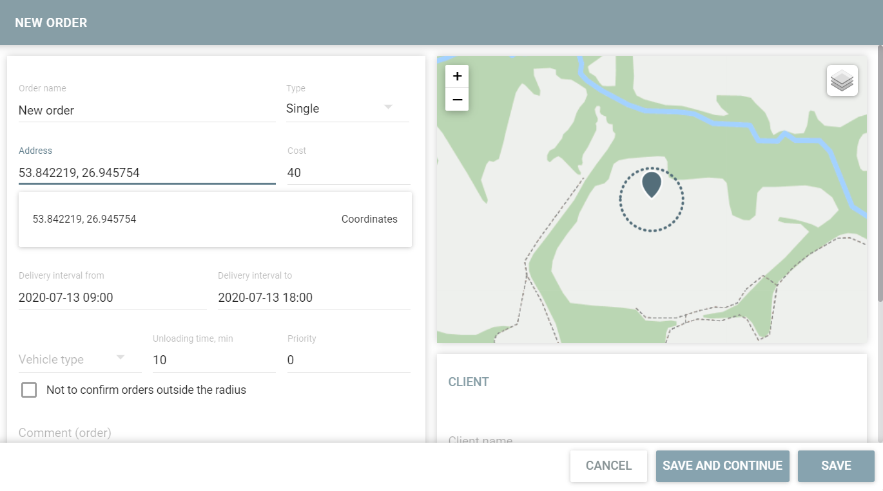This screenshot has height=491, width=883.
Task: Click the Unloading time field
Action: [213, 360]
